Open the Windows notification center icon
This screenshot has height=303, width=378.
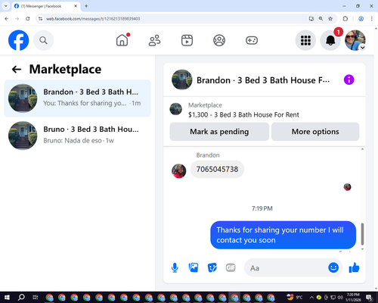pyautogui.click(x=369, y=298)
